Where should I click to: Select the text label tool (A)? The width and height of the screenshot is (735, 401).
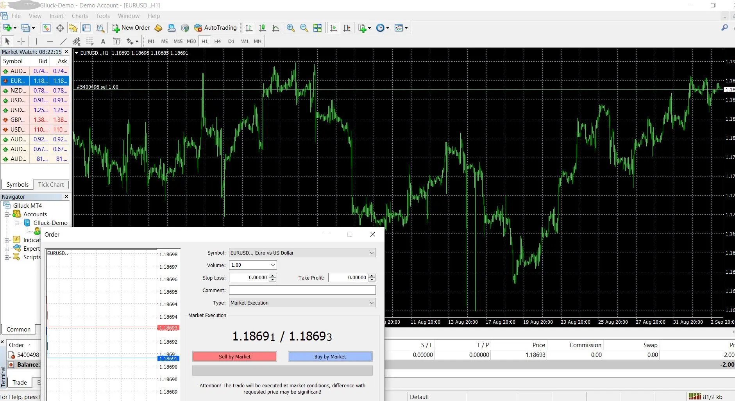tap(103, 41)
